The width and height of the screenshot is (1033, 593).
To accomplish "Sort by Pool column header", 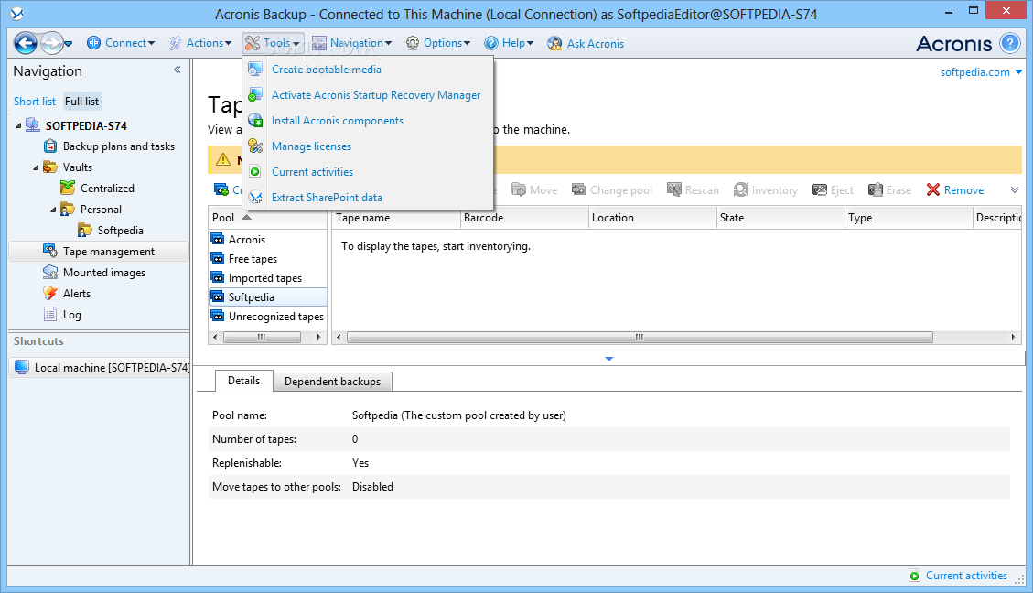I will pyautogui.click(x=267, y=218).
